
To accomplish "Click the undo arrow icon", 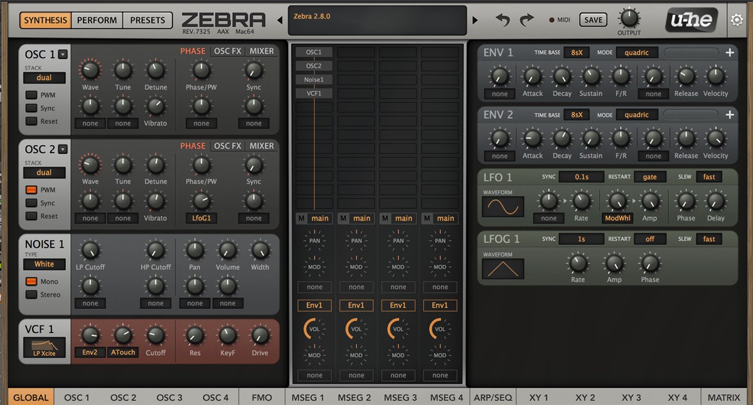I will pyautogui.click(x=503, y=20).
